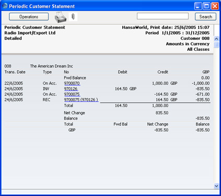Screen dimensions: 221x196
Task: Click the bold 'Periodic Customer Statement' report heading
Action: [34, 27]
